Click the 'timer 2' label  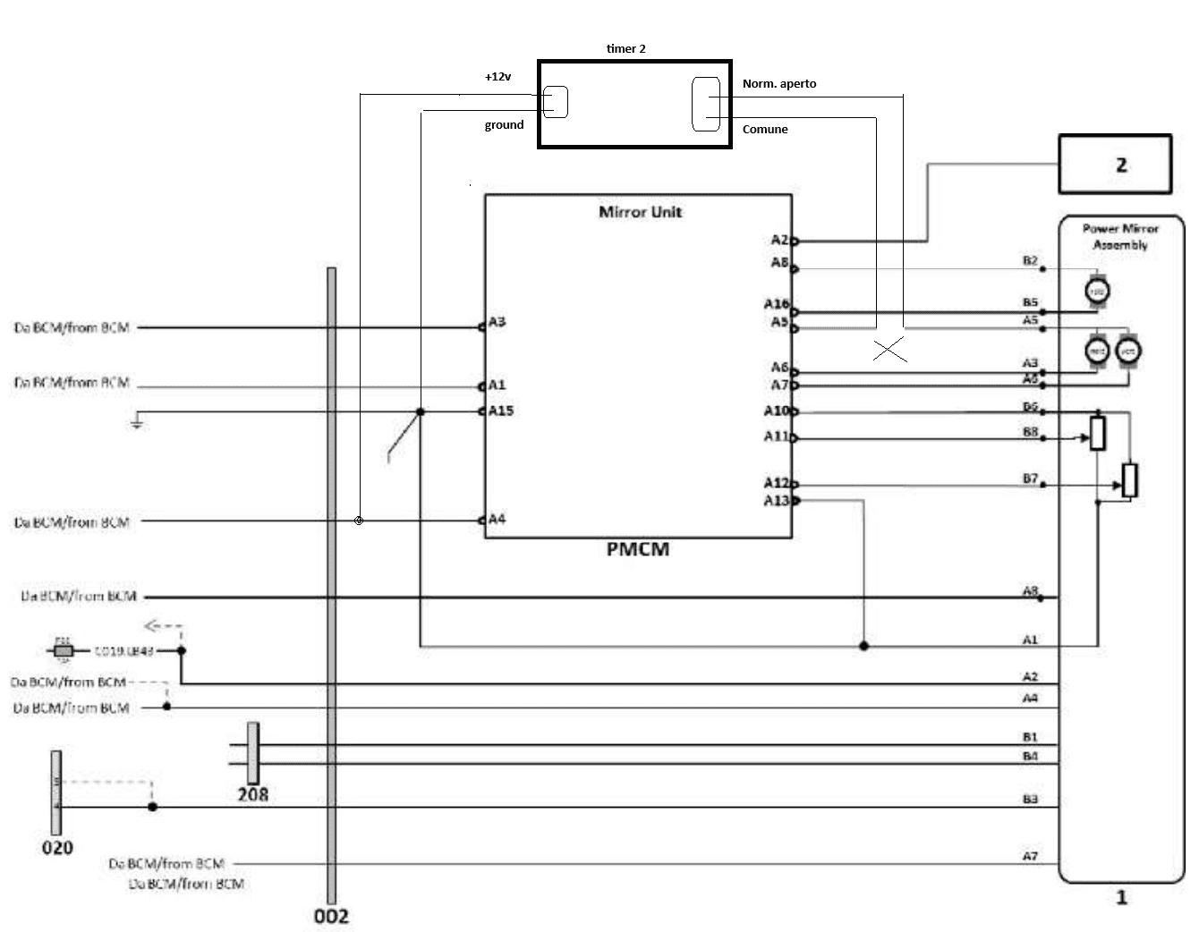coord(625,48)
